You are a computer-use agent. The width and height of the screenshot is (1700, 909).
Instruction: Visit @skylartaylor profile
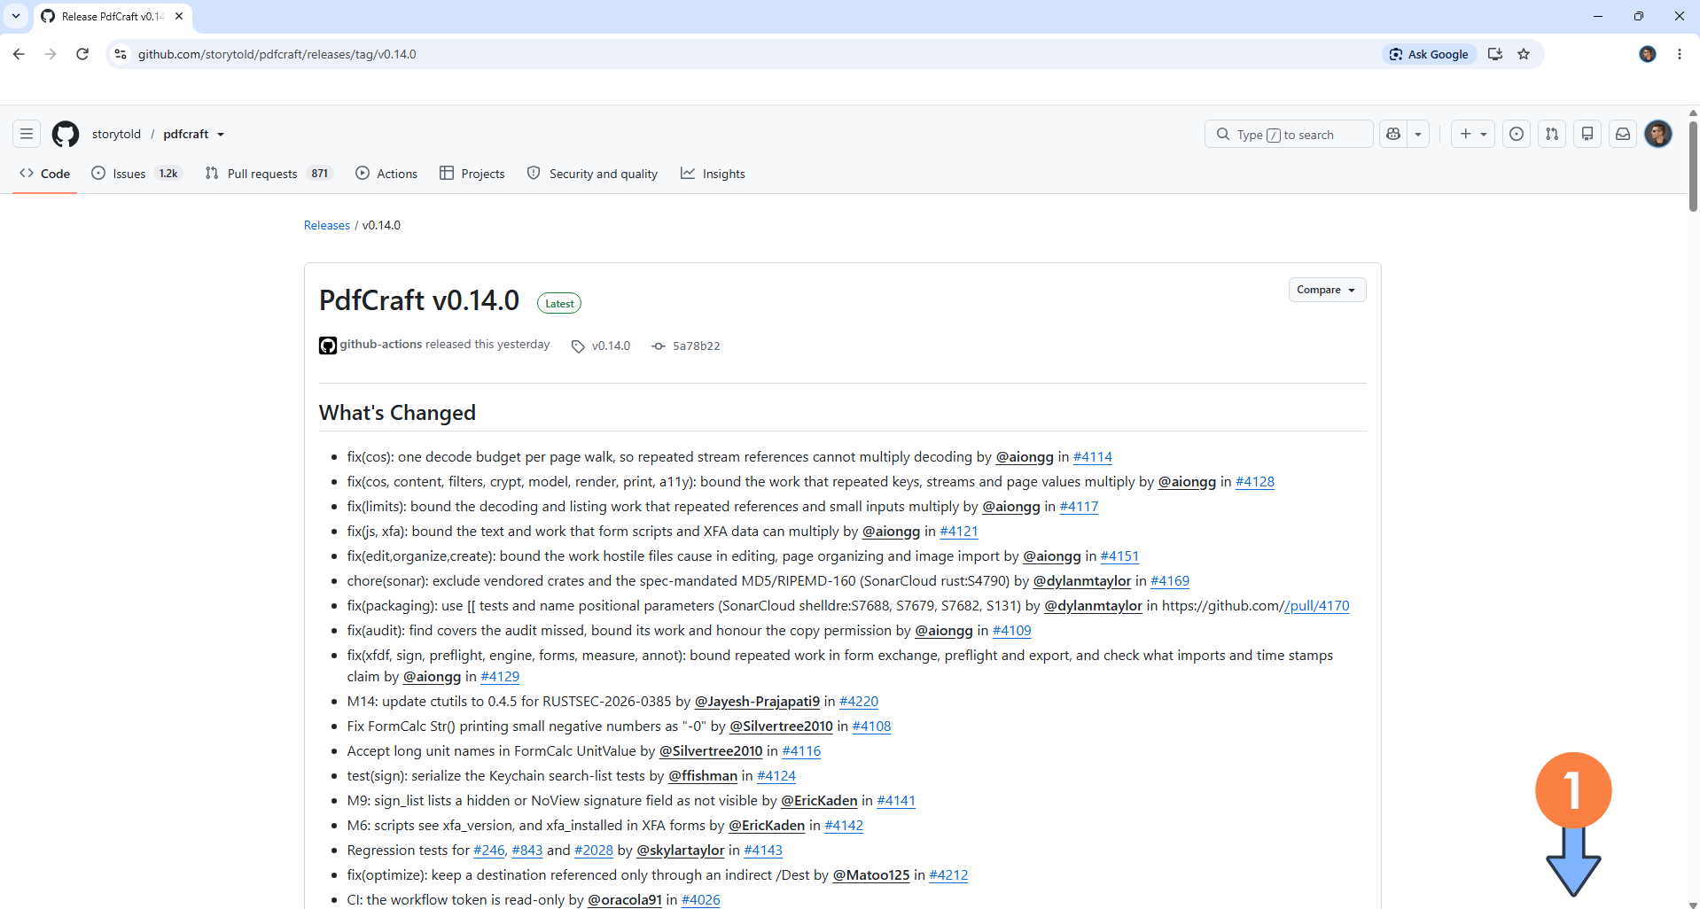coord(681,851)
